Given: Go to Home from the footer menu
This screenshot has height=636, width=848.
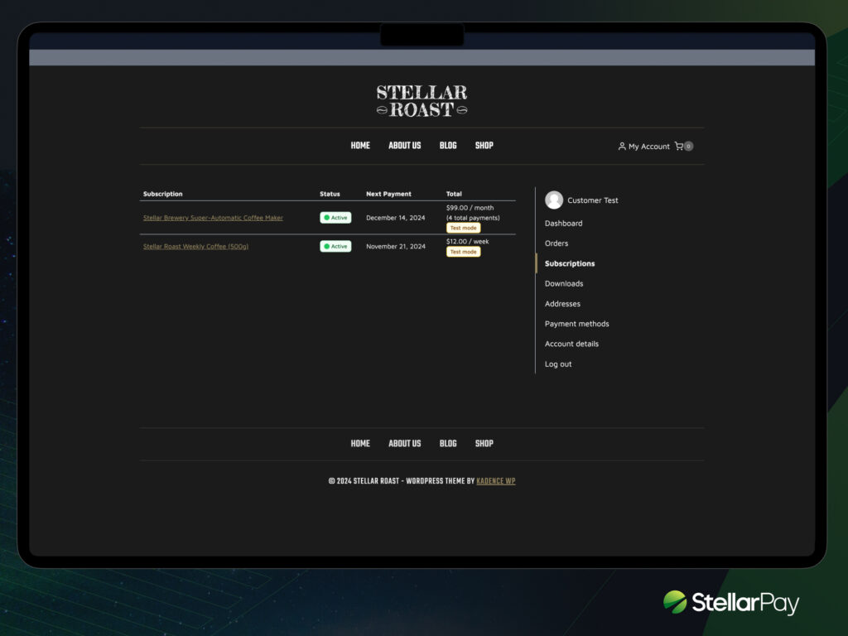Looking at the screenshot, I should [x=360, y=443].
